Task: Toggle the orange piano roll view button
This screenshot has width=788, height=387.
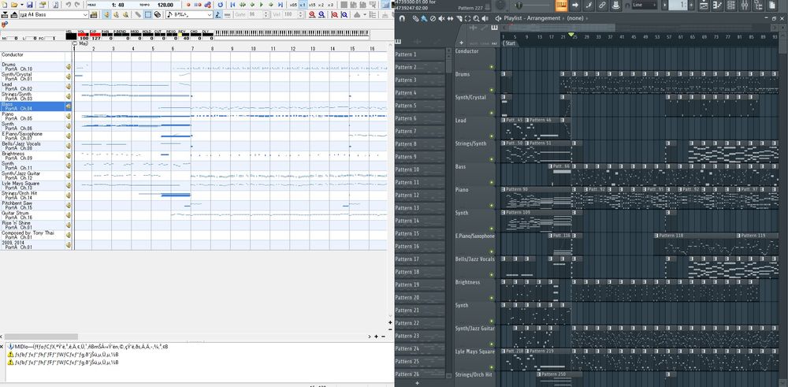Action: pyautogui.click(x=561, y=5)
